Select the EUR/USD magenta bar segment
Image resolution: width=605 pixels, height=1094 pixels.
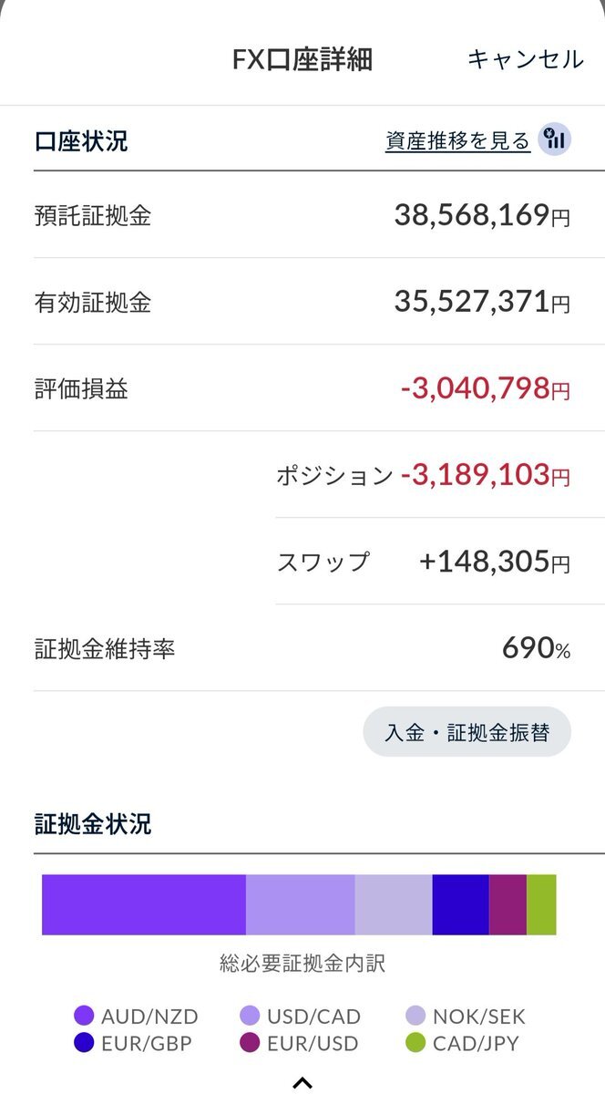click(x=508, y=904)
